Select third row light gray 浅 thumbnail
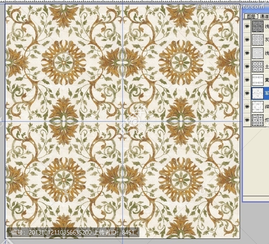269x244 pixels. (258, 53)
